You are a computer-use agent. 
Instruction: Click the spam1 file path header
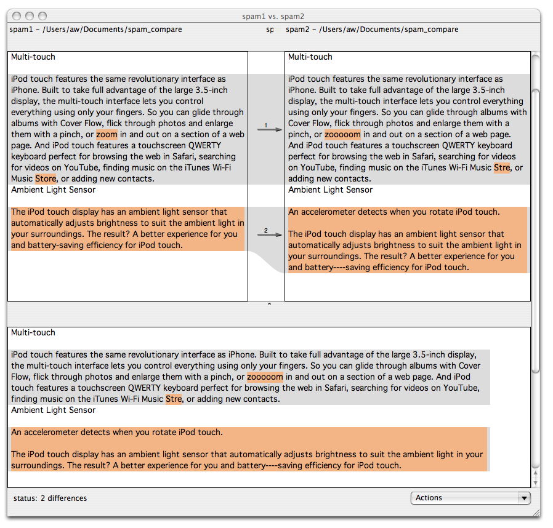tap(95, 30)
